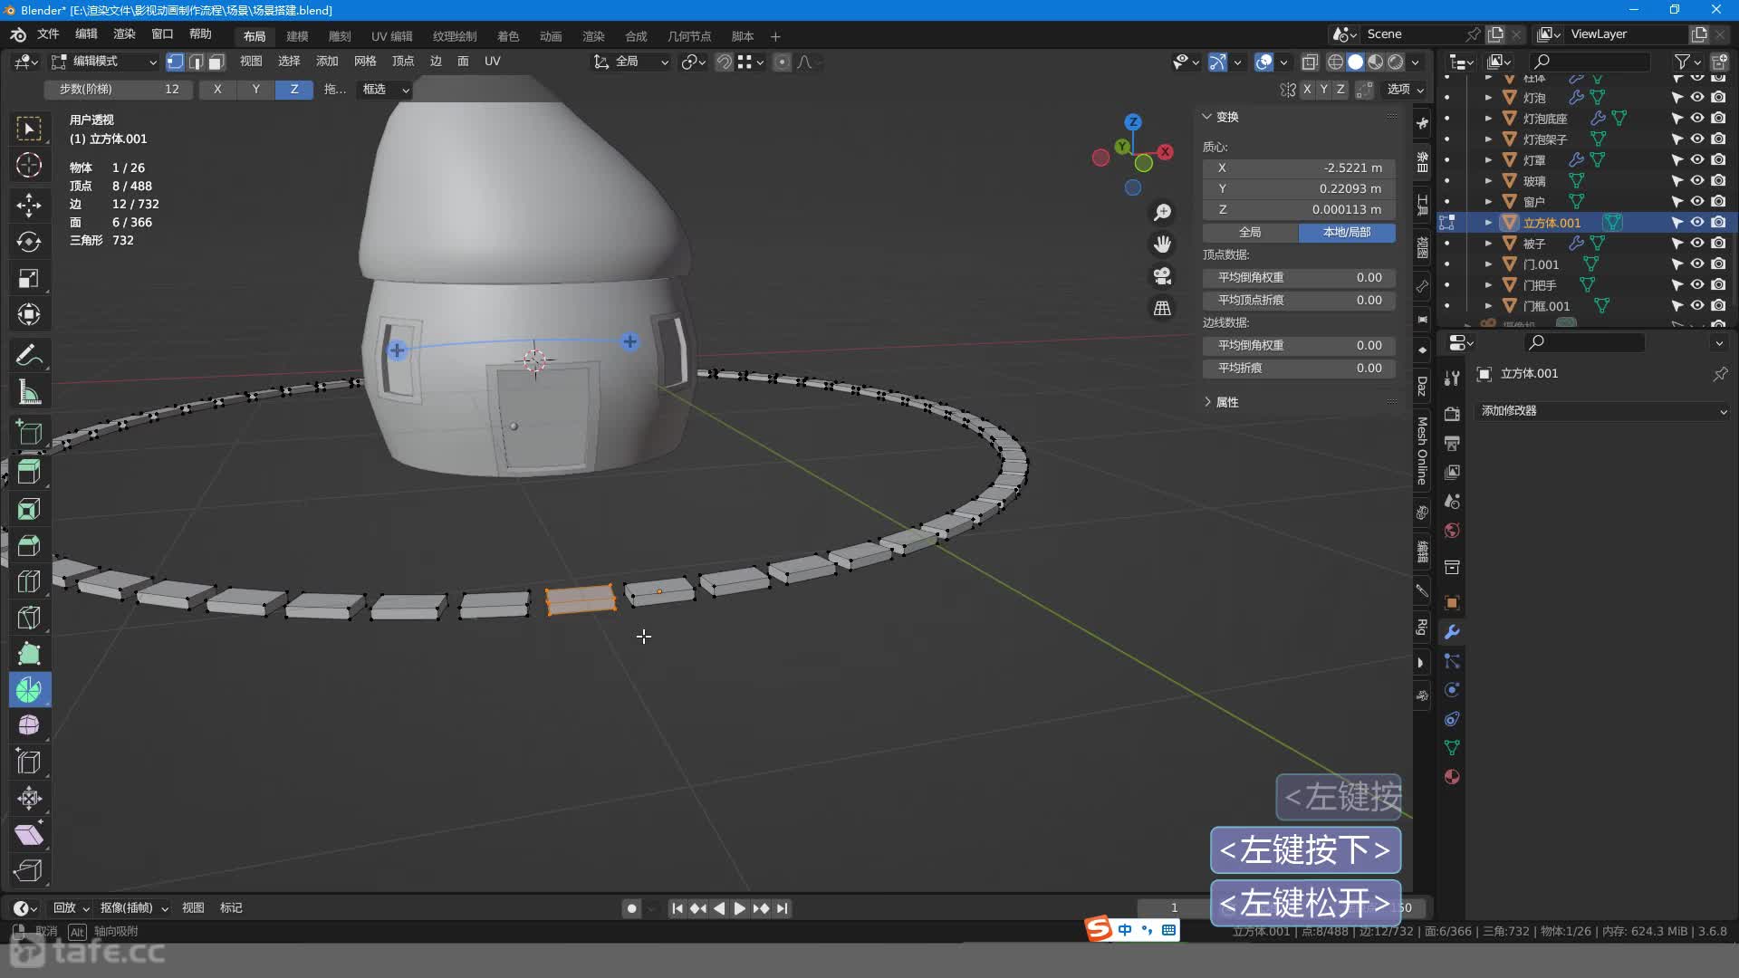Select the Add Cube tool
This screenshot has height=978, width=1739.
pos(29,433)
